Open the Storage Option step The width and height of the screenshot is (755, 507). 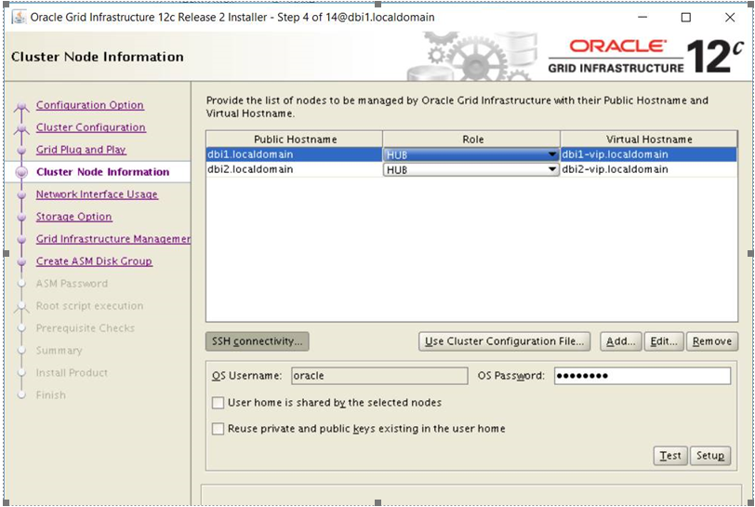(73, 217)
